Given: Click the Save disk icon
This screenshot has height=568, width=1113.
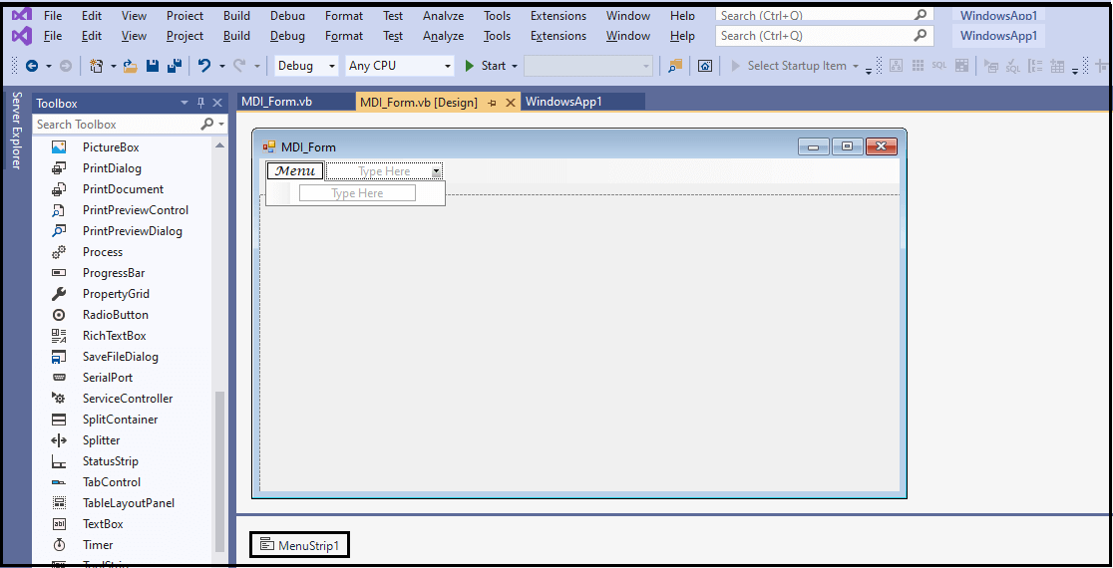Looking at the screenshot, I should coord(153,66).
